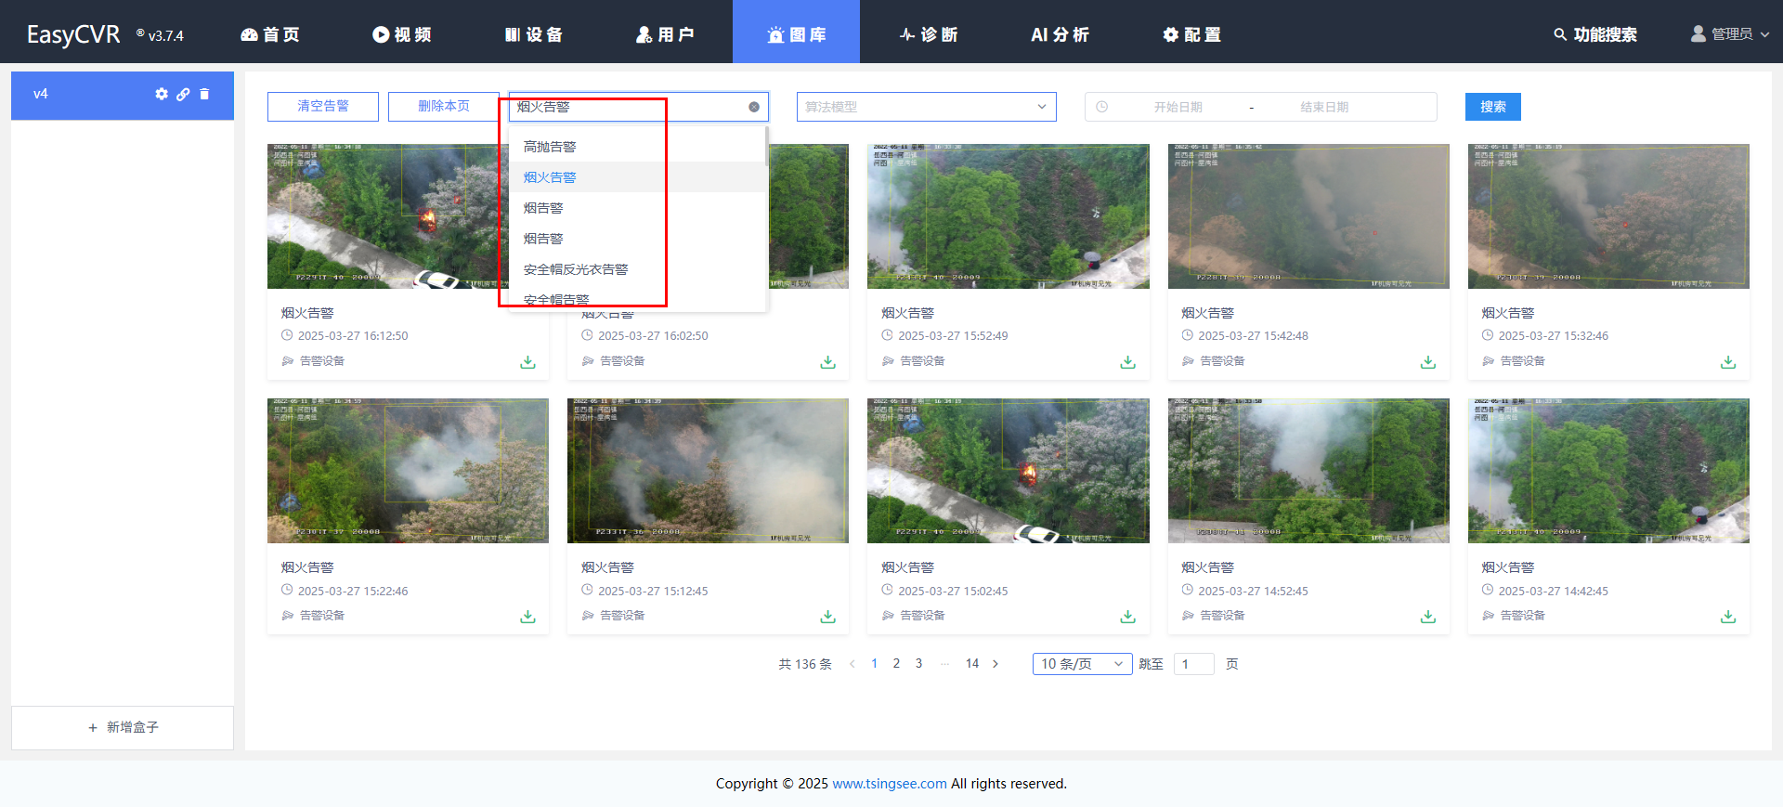This screenshot has width=1783, height=807.
Task: Expand the 10 条/页 page size selector
Action: pos(1081,664)
